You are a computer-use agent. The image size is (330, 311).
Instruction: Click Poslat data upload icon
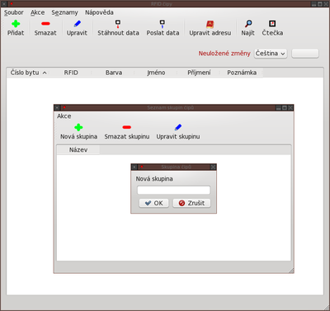[163, 24]
